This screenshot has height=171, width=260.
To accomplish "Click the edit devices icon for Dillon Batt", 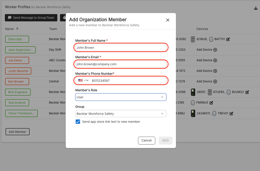I will (228, 39).
